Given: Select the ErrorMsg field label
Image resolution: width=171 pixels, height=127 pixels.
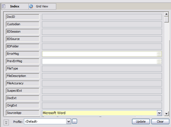Looking at the screenshot, I should [x=23, y=54].
